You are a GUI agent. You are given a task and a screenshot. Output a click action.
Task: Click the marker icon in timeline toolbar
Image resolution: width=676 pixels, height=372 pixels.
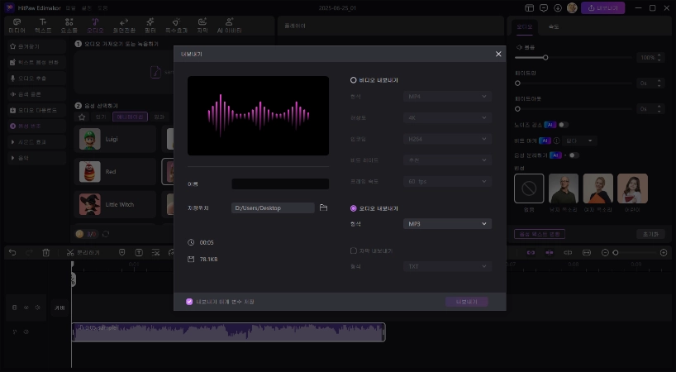coord(122,253)
